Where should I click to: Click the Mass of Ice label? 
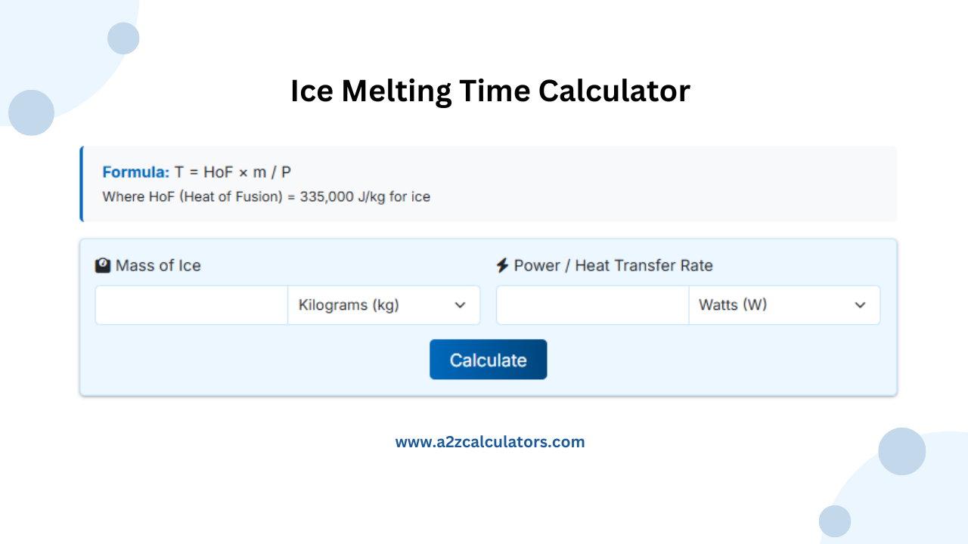158,265
